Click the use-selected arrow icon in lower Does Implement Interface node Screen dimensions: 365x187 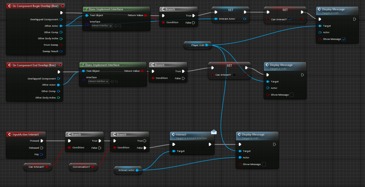pyautogui.click(x=112, y=81)
